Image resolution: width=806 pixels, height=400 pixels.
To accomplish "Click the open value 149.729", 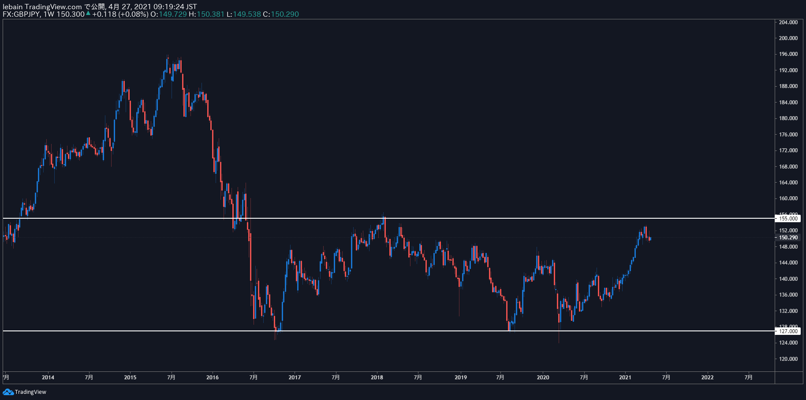I will tap(172, 14).
